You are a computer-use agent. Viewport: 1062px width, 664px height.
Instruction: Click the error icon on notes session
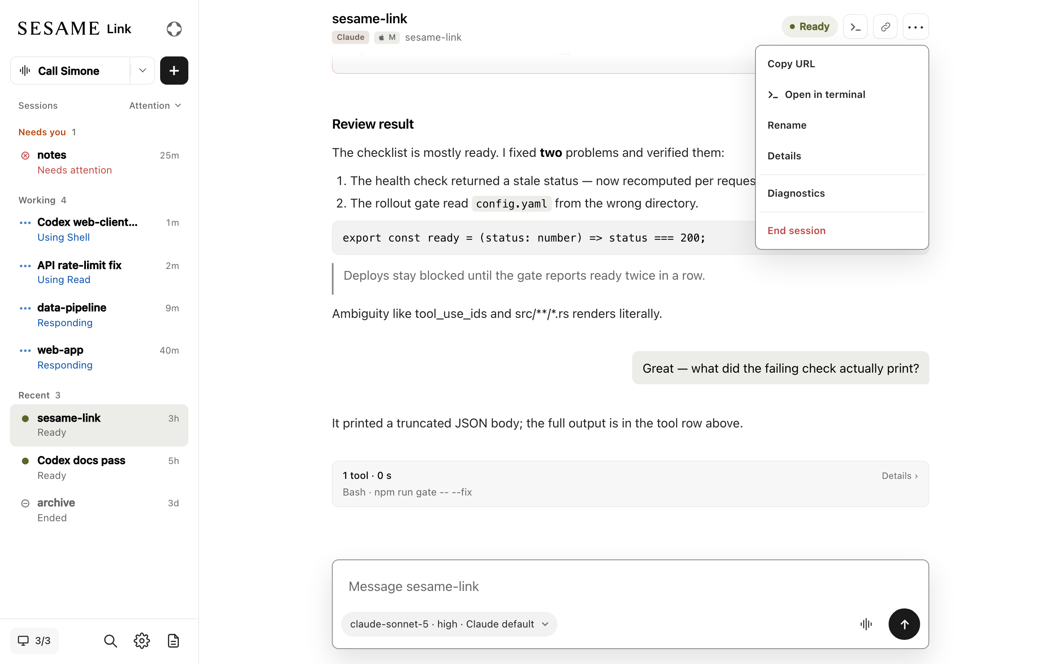(x=25, y=156)
